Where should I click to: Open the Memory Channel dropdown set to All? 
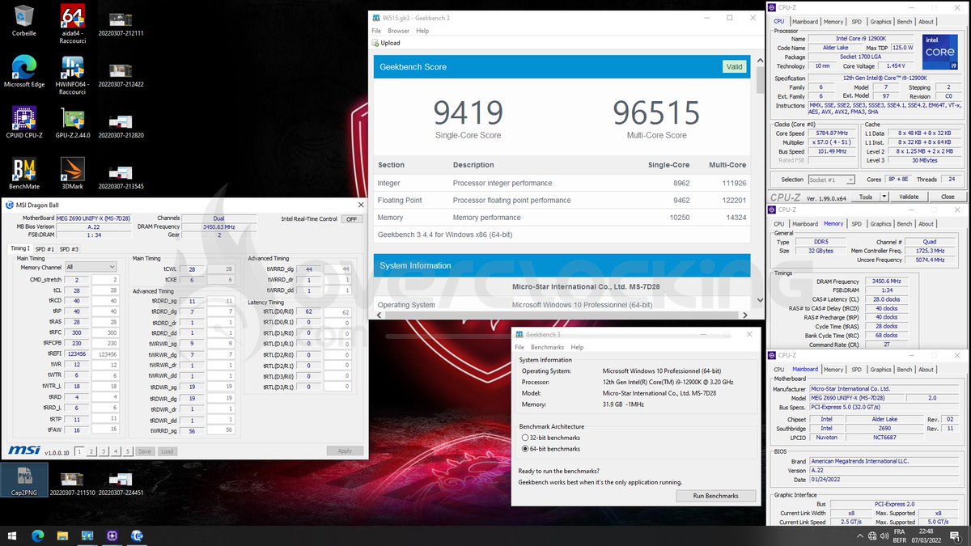click(91, 267)
